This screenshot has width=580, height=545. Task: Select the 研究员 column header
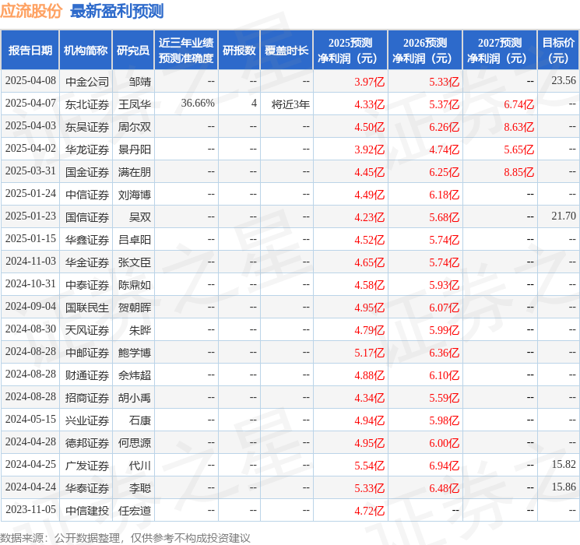click(133, 51)
